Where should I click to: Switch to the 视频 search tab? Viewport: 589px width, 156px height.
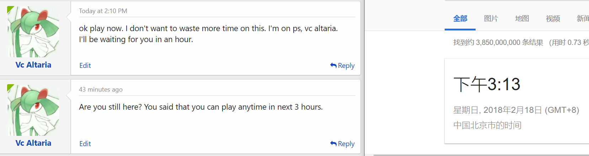553,18
